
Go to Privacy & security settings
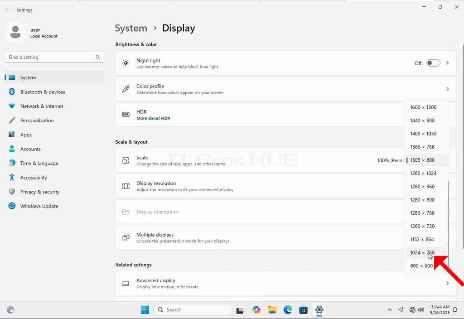(55, 192)
